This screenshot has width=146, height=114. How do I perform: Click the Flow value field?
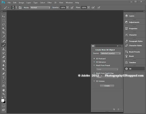(x=84, y=7)
